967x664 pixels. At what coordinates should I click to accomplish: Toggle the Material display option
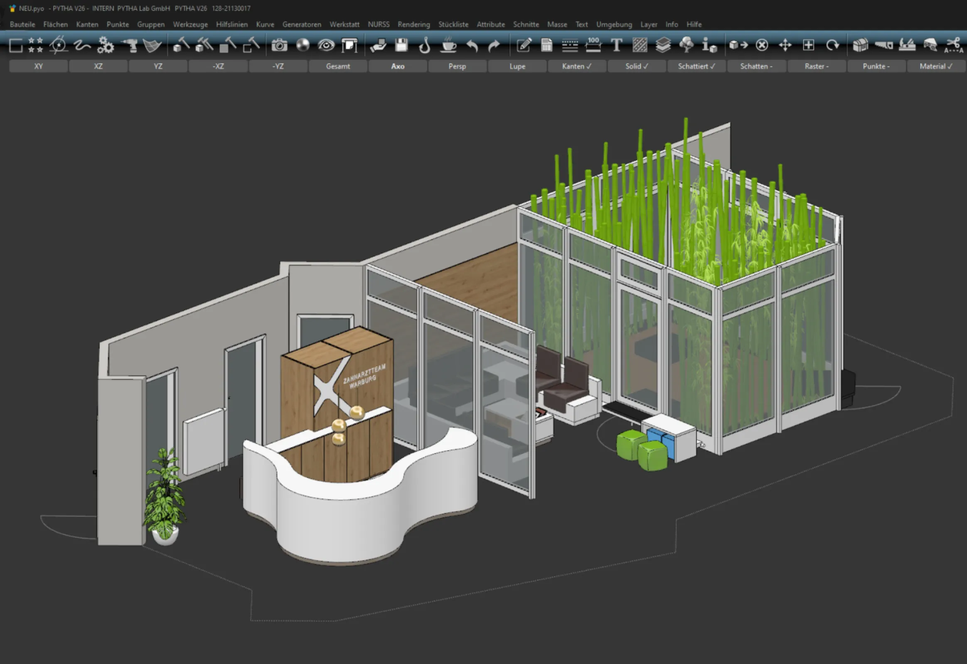click(x=935, y=66)
